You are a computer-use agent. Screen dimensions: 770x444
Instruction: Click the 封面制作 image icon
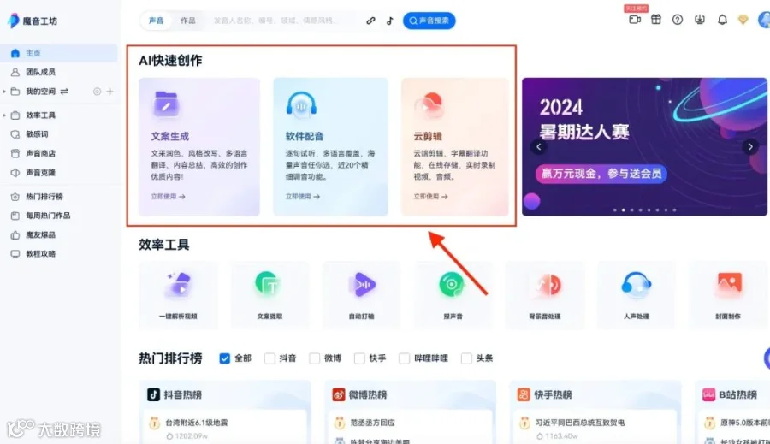coord(729,284)
